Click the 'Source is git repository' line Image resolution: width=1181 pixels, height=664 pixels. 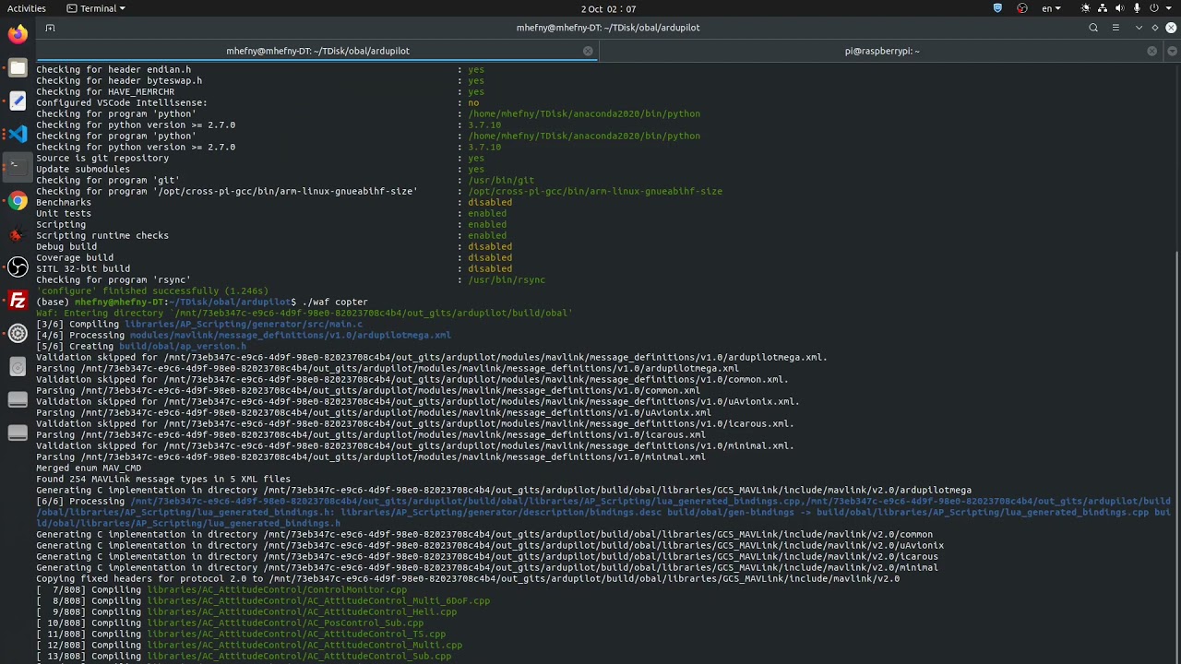coord(260,158)
